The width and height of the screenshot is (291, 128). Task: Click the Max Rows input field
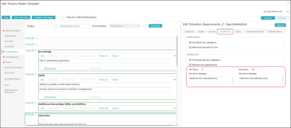(256, 69)
